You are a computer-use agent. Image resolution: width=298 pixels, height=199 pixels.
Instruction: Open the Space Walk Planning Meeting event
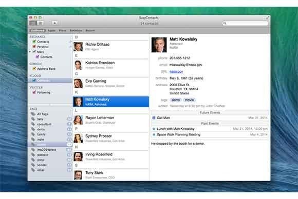(210, 135)
